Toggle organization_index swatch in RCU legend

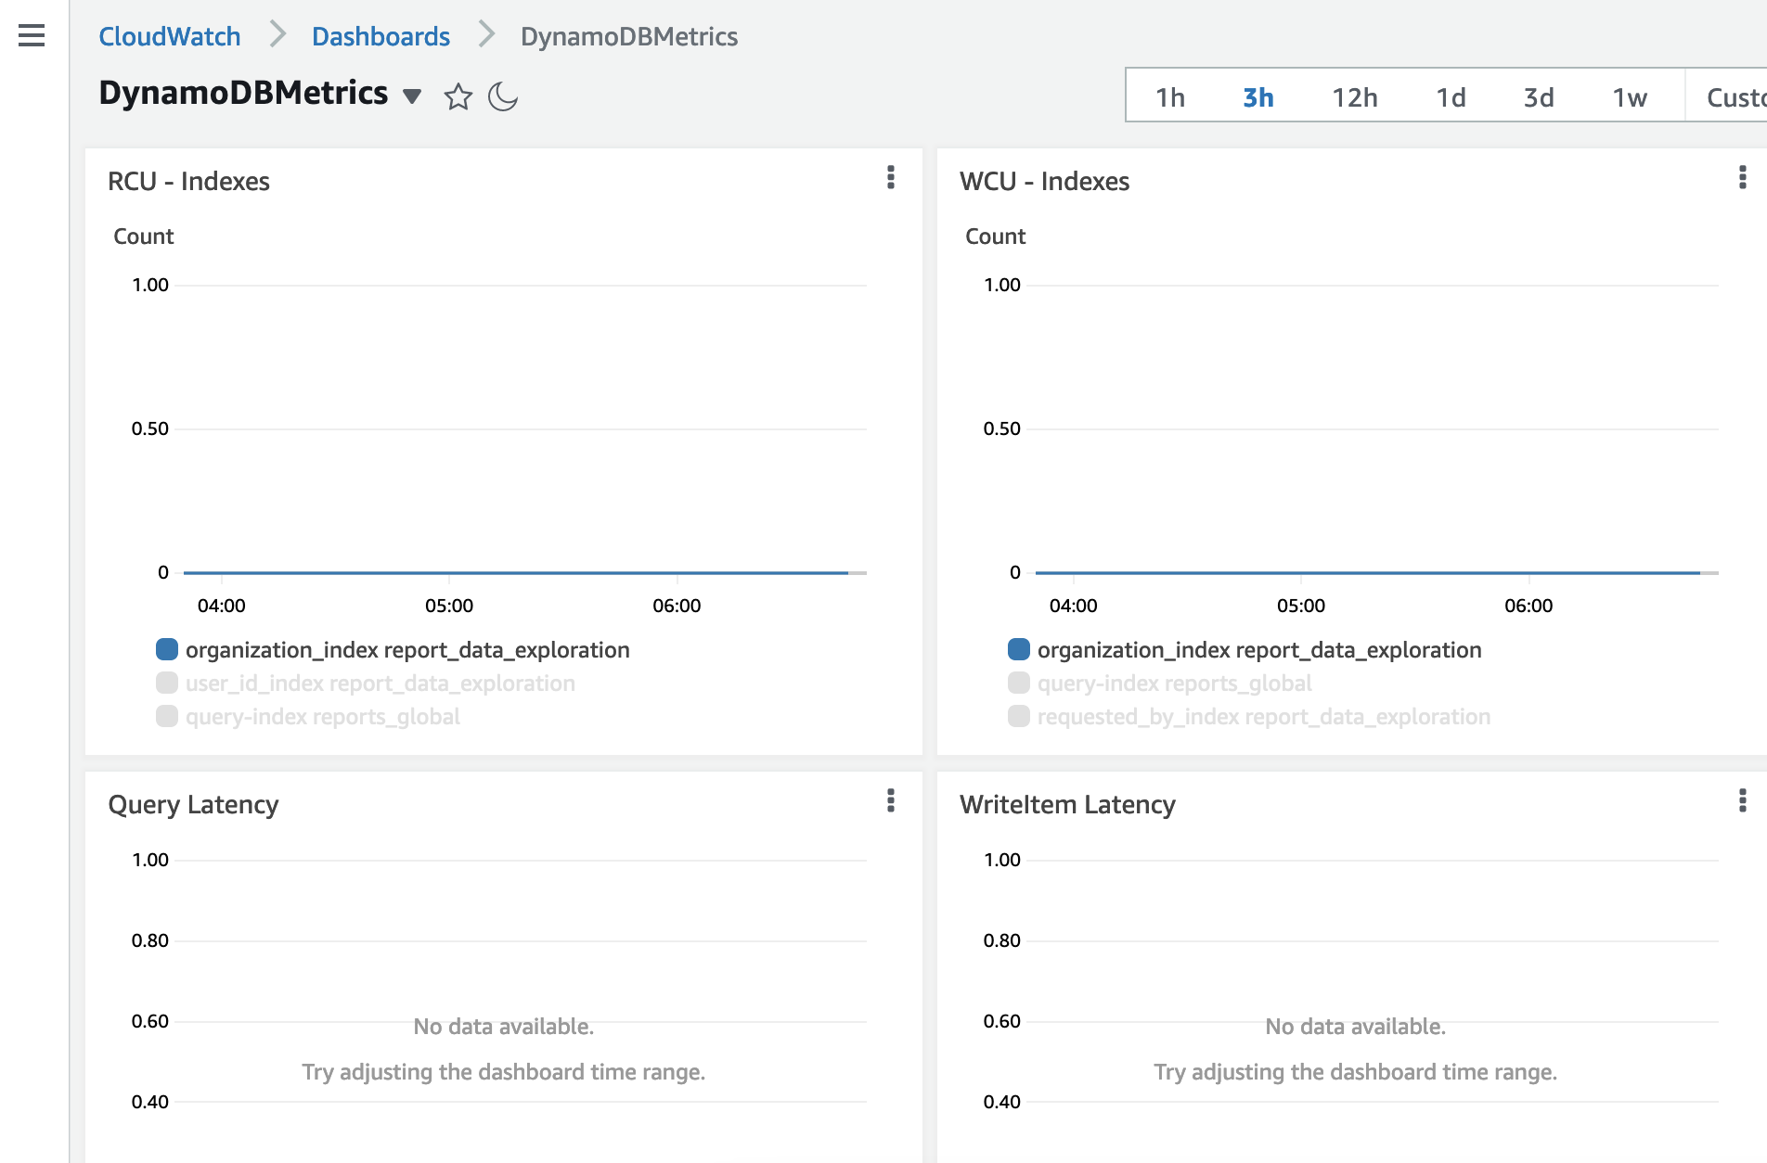click(x=167, y=649)
